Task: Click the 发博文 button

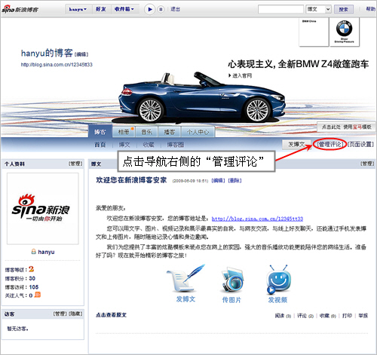Action: (296, 145)
